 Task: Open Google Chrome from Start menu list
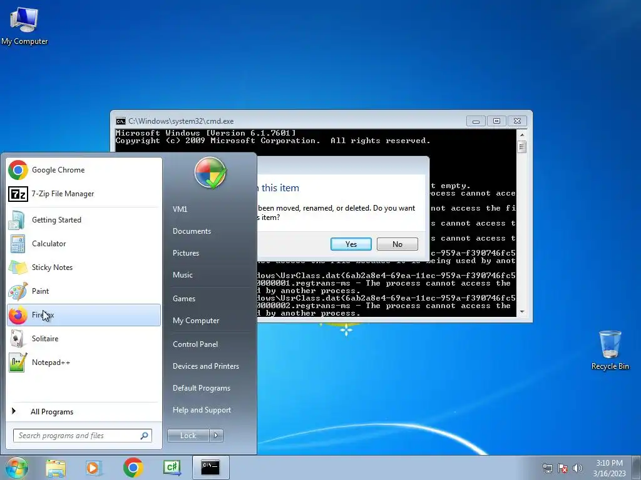84,170
